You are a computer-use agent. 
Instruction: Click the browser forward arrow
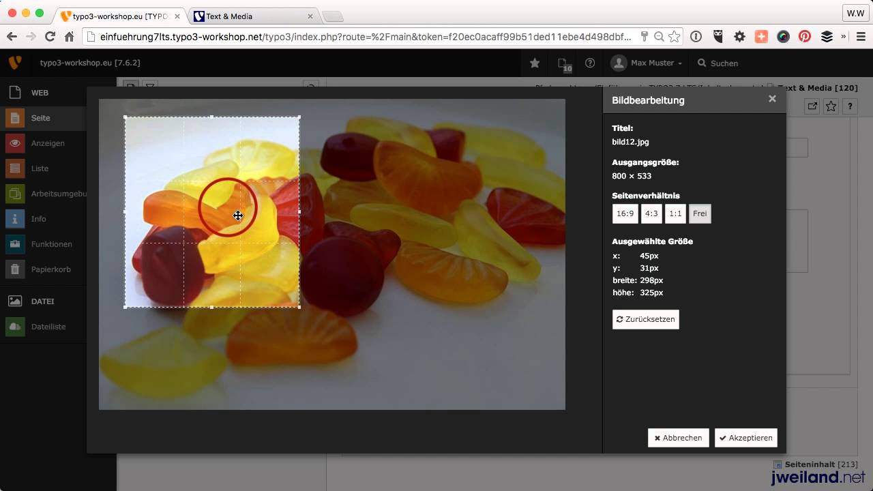pos(31,37)
